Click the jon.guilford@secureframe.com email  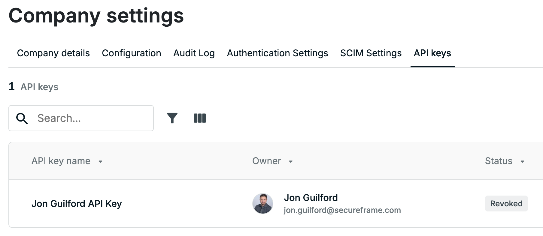(x=342, y=210)
